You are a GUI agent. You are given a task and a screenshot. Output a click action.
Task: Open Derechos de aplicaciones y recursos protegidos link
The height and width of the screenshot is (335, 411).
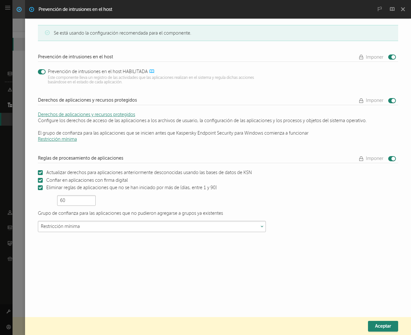[86, 114]
